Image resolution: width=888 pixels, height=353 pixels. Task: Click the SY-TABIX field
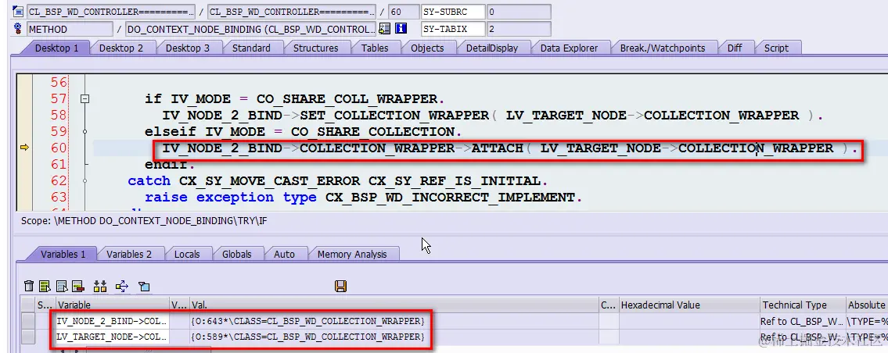[453, 29]
